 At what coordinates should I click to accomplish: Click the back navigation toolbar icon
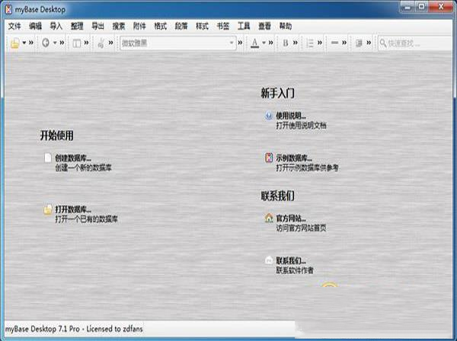click(46, 43)
